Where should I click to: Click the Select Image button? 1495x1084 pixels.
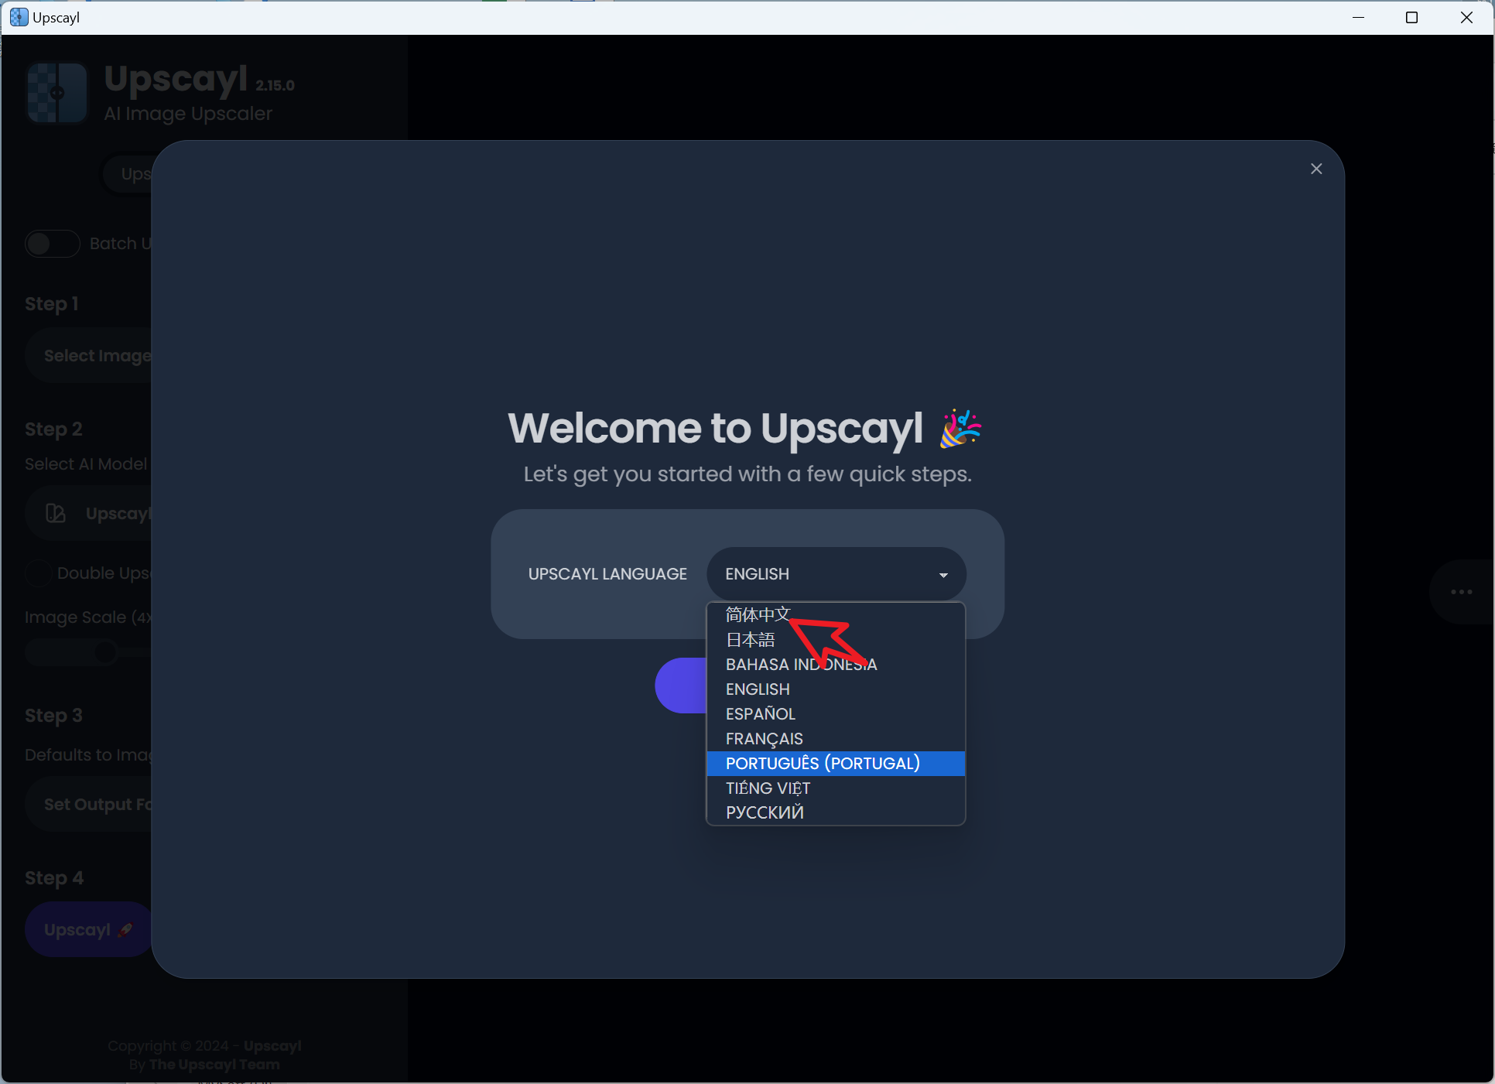click(89, 356)
